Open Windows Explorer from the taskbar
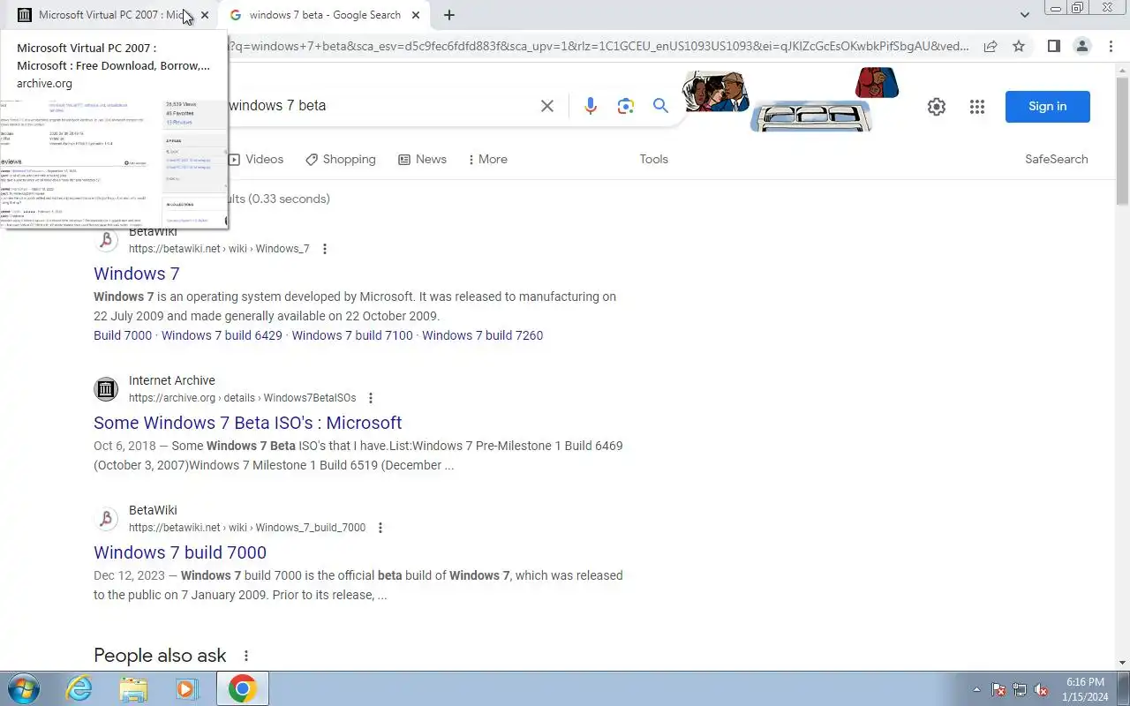Viewport: 1130px width, 706px height. point(133,688)
